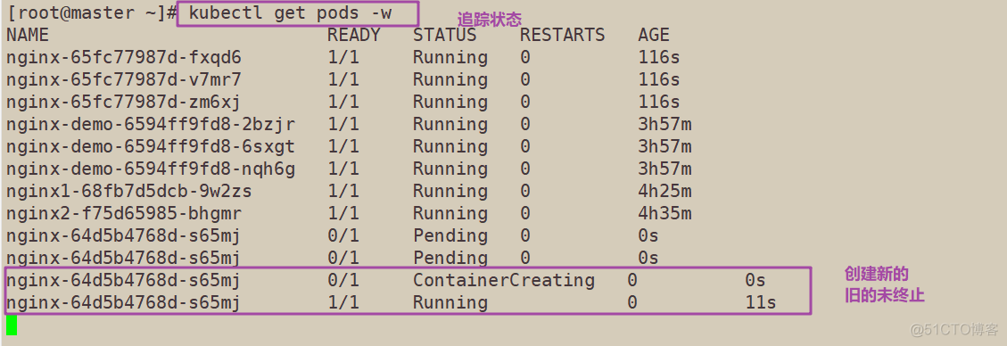
Task: Click the Running status in the 11s-age row
Action: (450, 302)
